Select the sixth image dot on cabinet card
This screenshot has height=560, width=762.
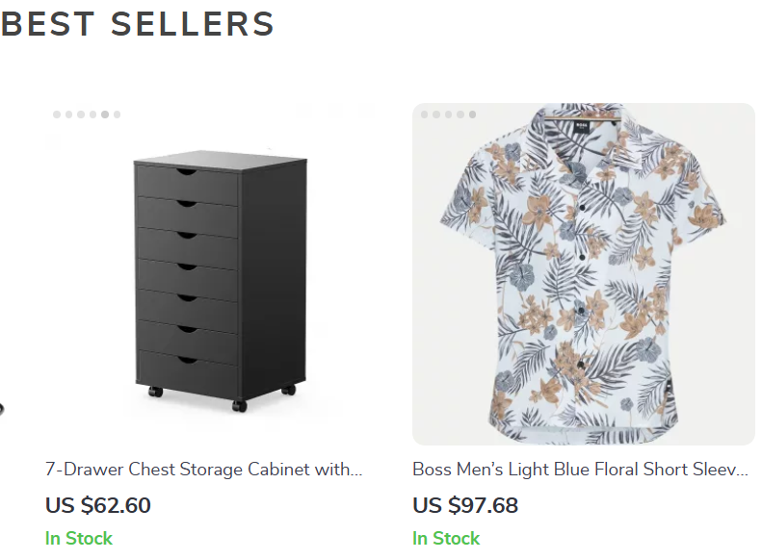click(117, 115)
